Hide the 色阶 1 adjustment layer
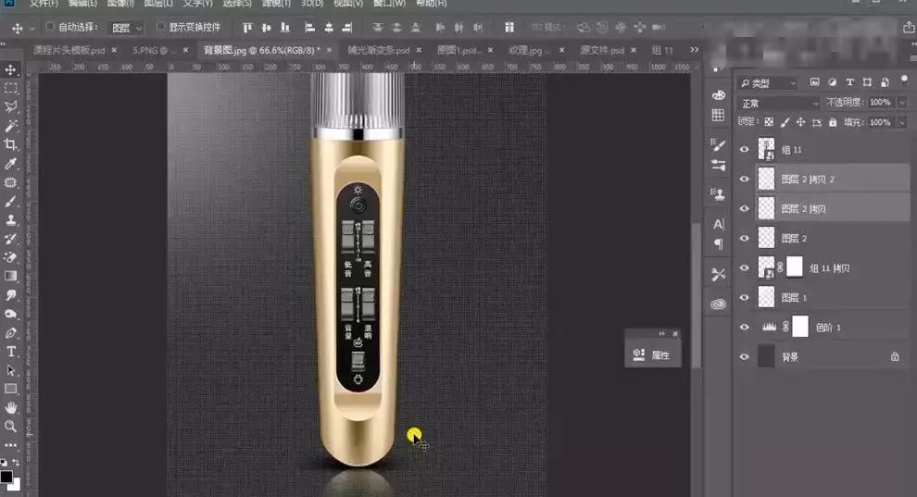Viewport: 917px width, 497px height. tap(744, 327)
